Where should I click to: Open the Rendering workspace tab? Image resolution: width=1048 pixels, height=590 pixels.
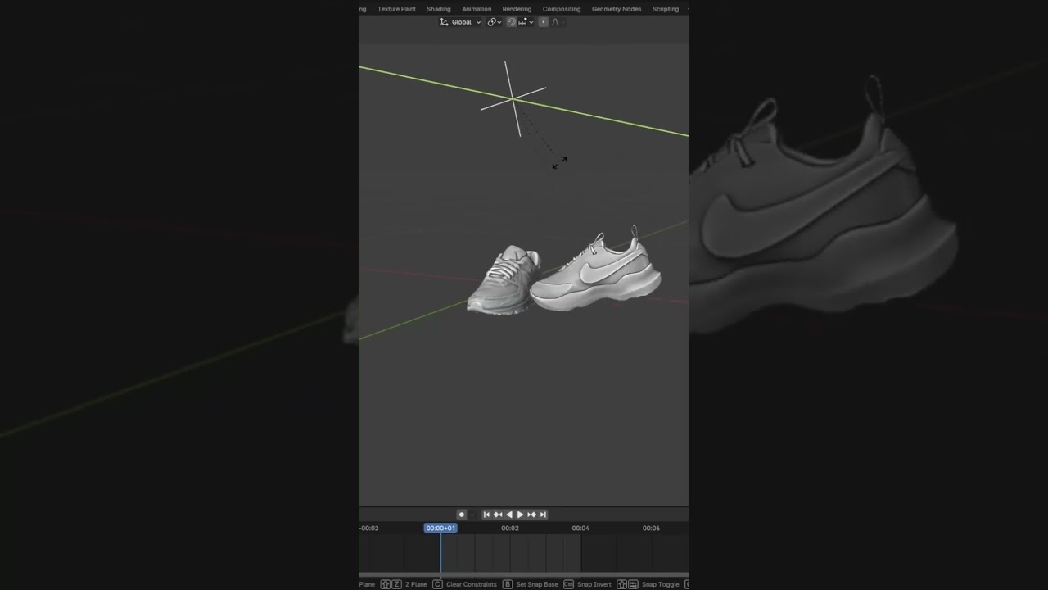click(x=517, y=9)
